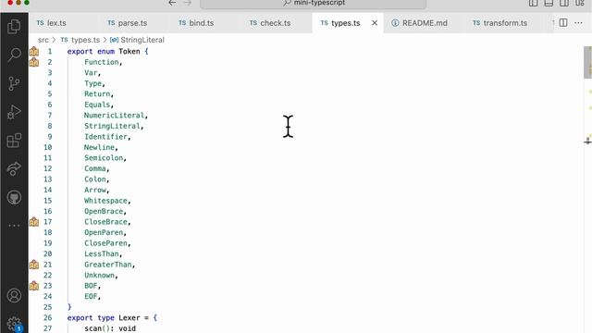The width and height of the screenshot is (592, 333).
Task: Open the Explorer view in activity bar
Action: tap(14, 27)
